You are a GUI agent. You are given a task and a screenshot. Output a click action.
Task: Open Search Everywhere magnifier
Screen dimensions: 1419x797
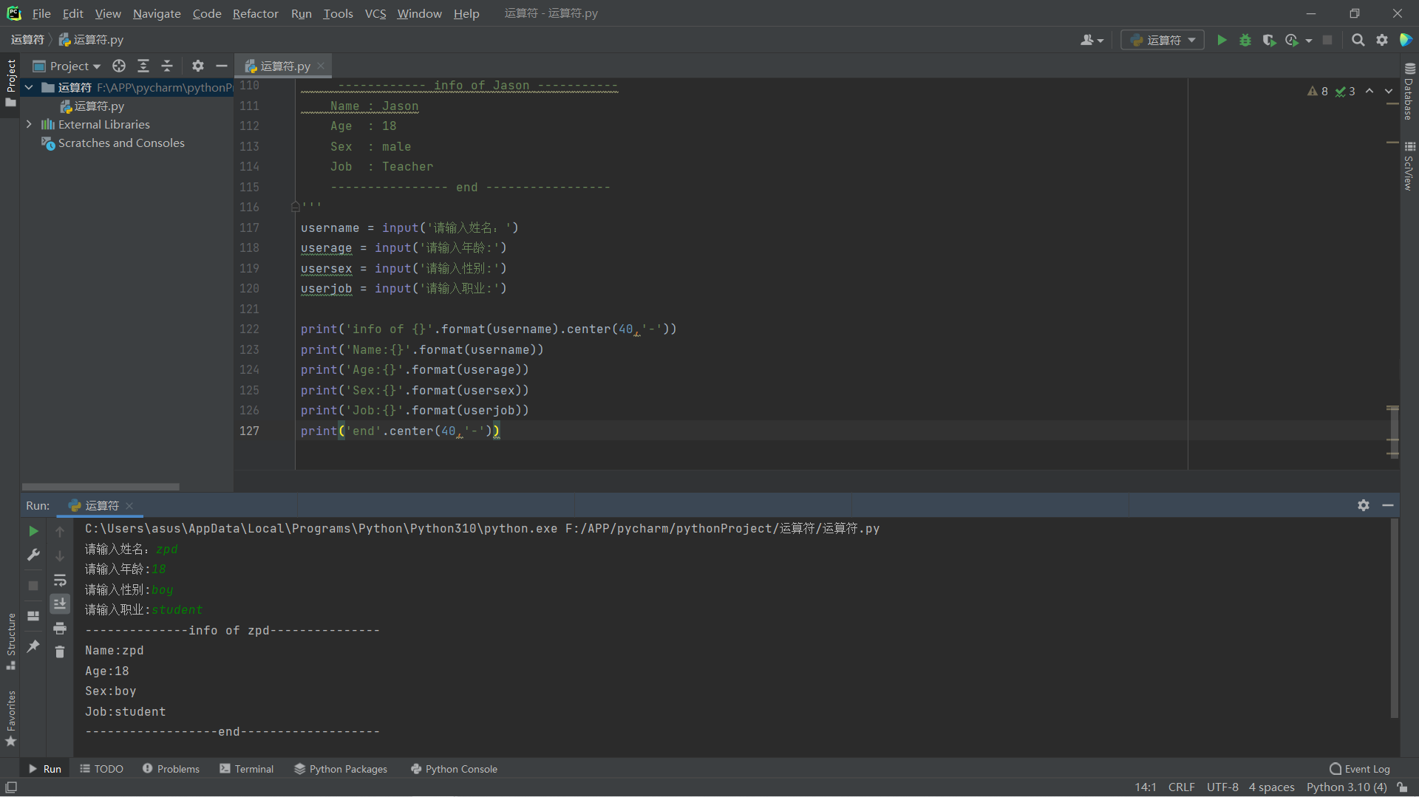click(x=1358, y=40)
